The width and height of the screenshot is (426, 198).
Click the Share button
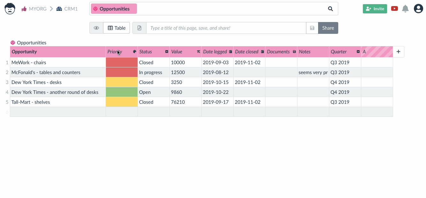328,28
